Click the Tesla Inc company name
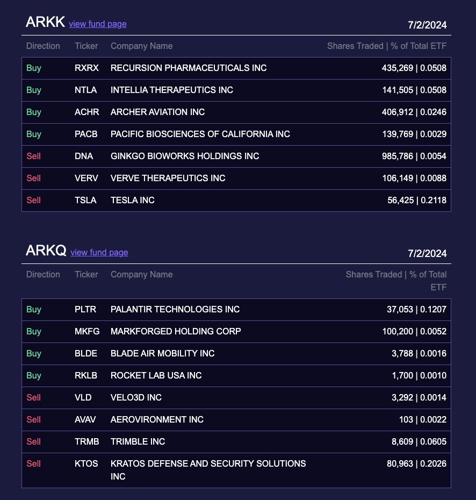Image resolution: width=476 pixels, height=500 pixels. point(132,200)
